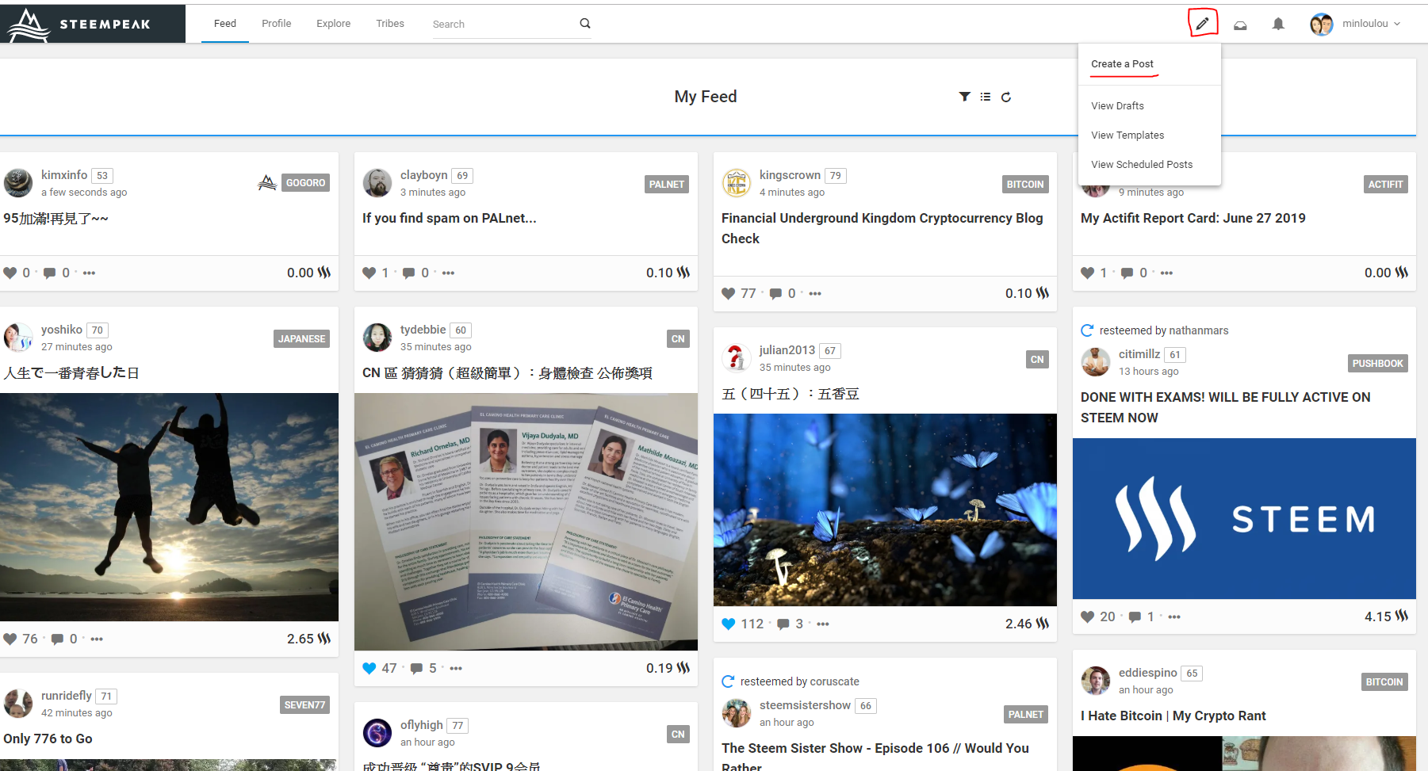Choose View Scheduled Posts from menu
Viewport: 1428px width, 771px height.
click(1141, 165)
